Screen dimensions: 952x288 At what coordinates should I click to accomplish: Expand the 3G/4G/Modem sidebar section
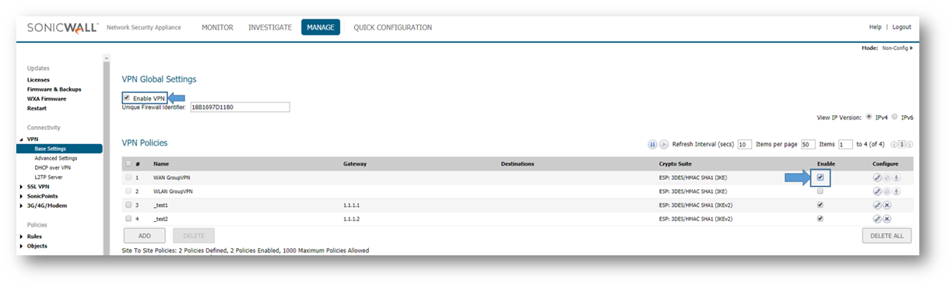pos(21,205)
